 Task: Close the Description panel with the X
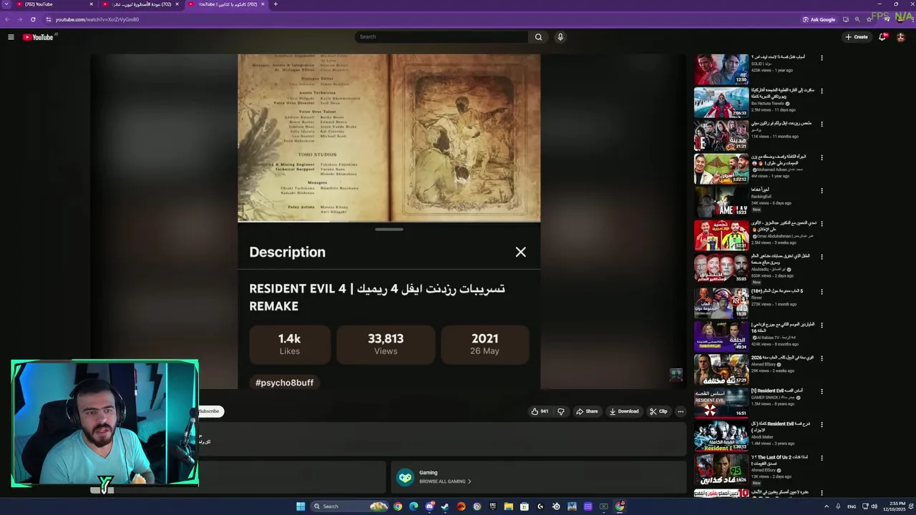[x=521, y=252]
